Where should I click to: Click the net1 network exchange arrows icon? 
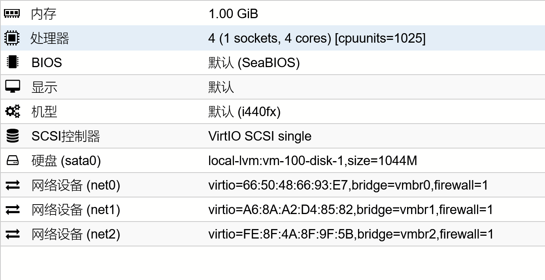12,209
